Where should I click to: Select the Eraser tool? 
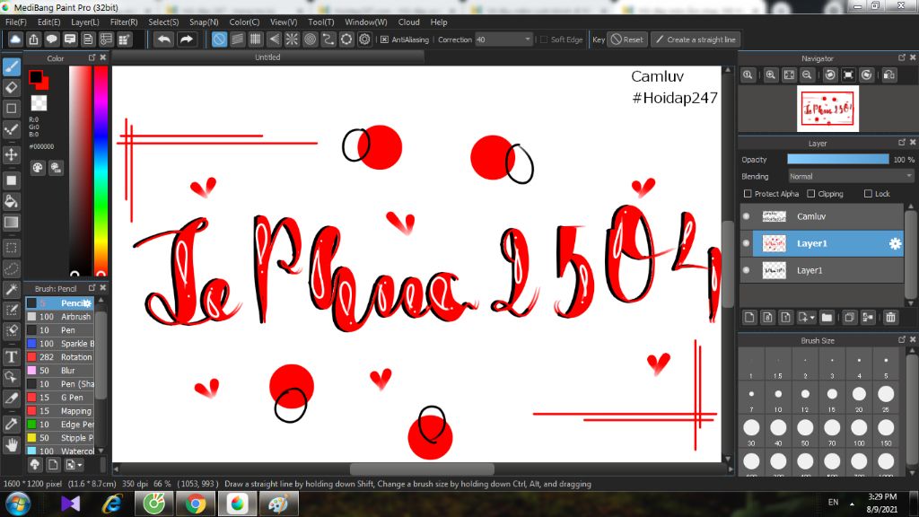tap(11, 88)
